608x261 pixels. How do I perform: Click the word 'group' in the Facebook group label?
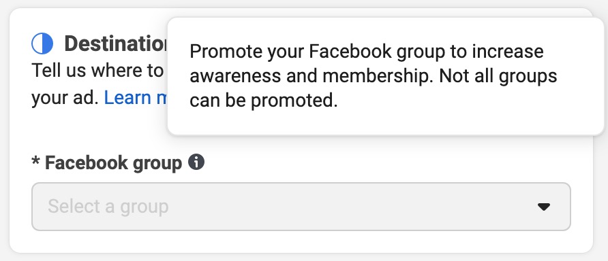tap(157, 164)
